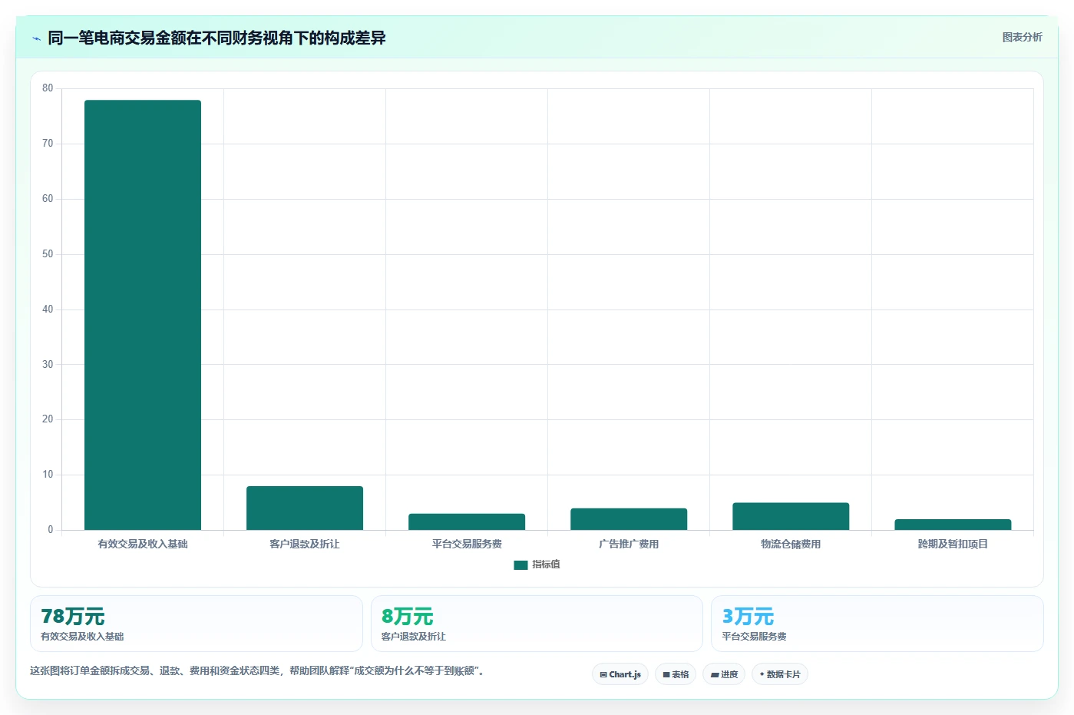Click the 跨期及暂扣项目 bar
Image resolution: width=1074 pixels, height=715 pixels.
pos(953,525)
